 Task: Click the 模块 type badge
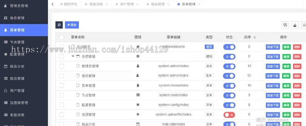point(209,56)
